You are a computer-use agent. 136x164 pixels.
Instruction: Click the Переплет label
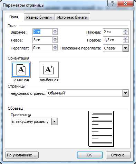coord(20,48)
